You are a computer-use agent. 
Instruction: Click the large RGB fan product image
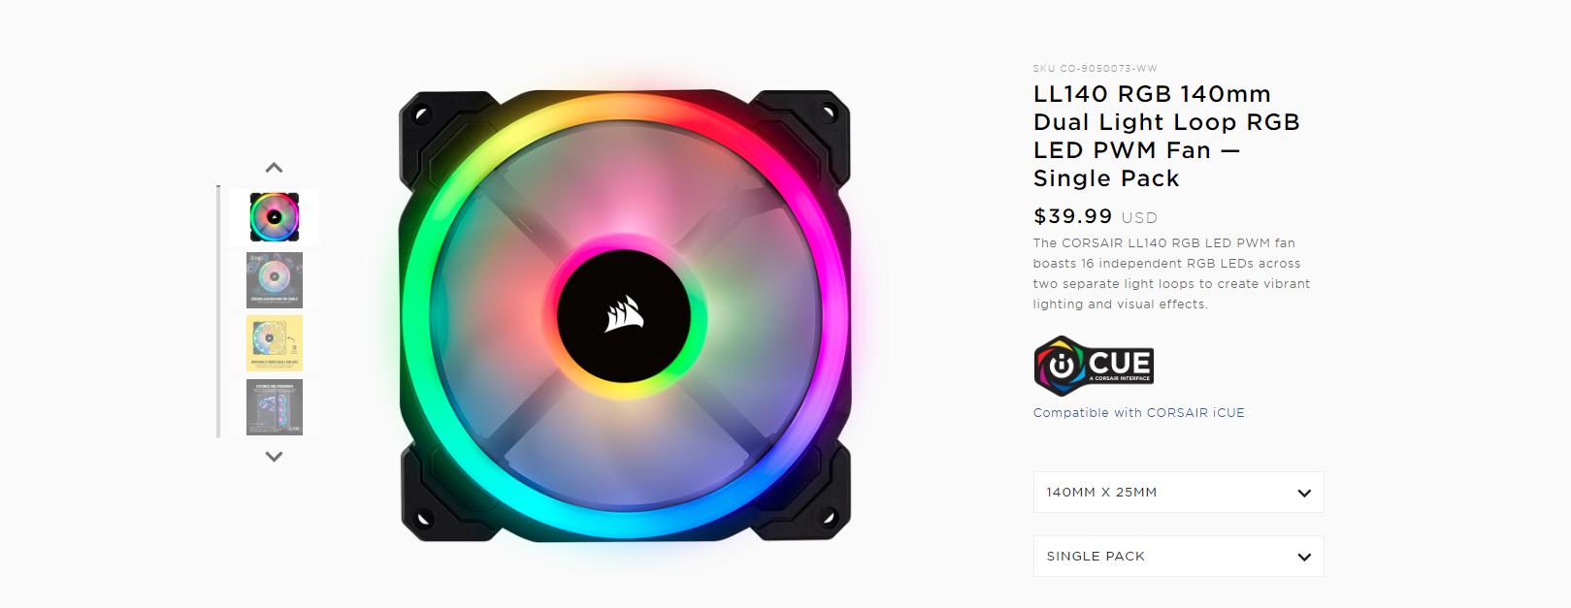pos(625,315)
